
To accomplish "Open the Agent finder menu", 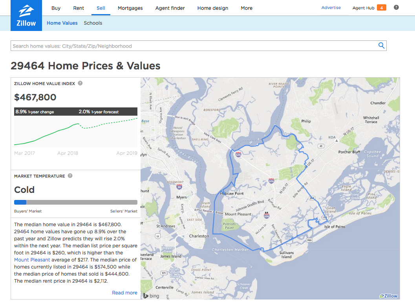I will coord(170,8).
